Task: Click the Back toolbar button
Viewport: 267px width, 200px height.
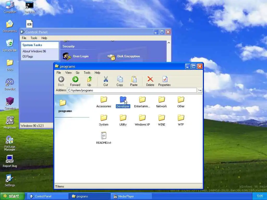Action: point(61,81)
